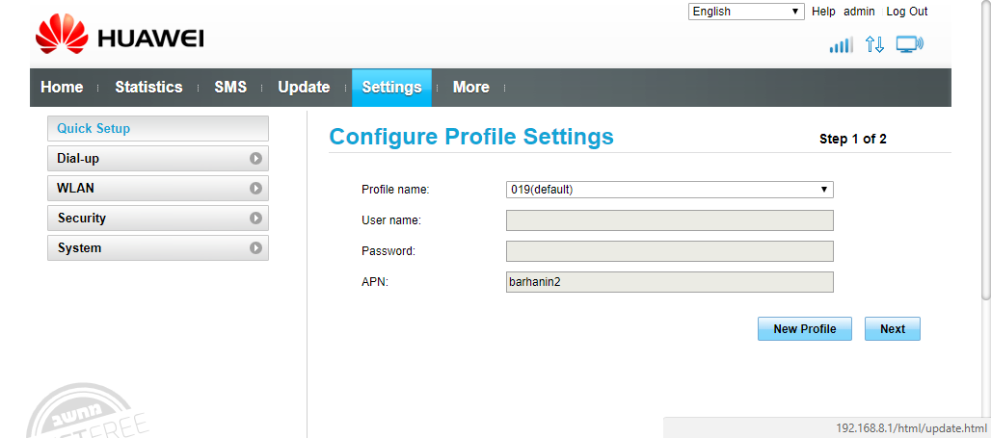This screenshot has height=438, width=991.
Task: Click the WLAN monitor status icon
Action: [x=909, y=44]
